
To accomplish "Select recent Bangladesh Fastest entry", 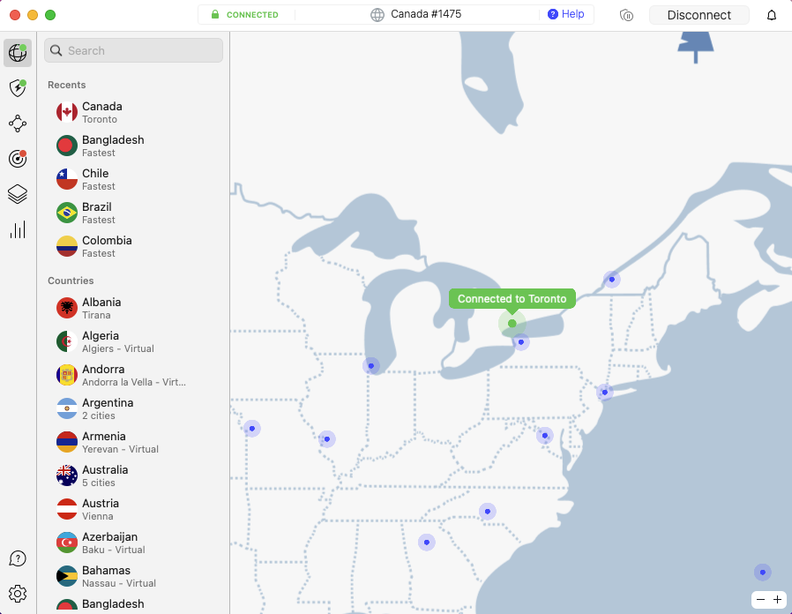I will click(133, 146).
